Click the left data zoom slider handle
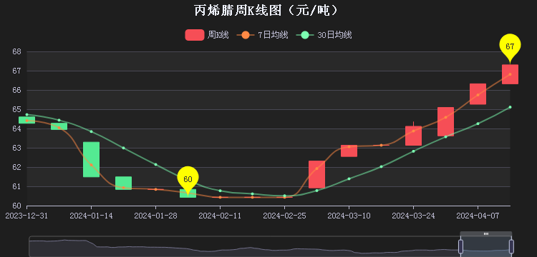Image resolution: width=537 pixels, height=257 pixels. click(x=460, y=246)
